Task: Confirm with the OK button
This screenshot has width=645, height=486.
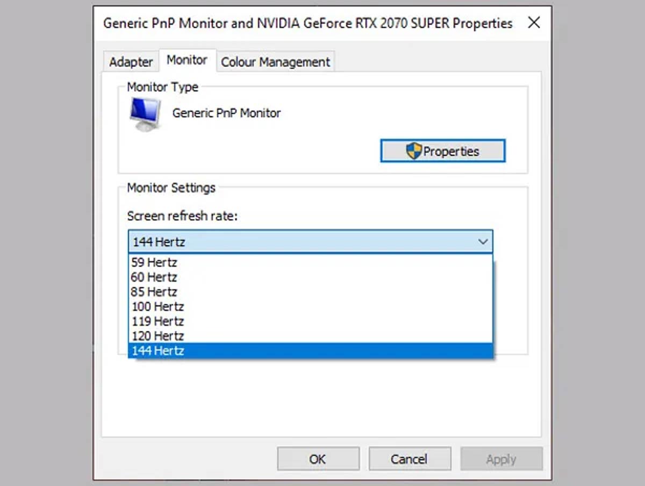Action: point(318,459)
